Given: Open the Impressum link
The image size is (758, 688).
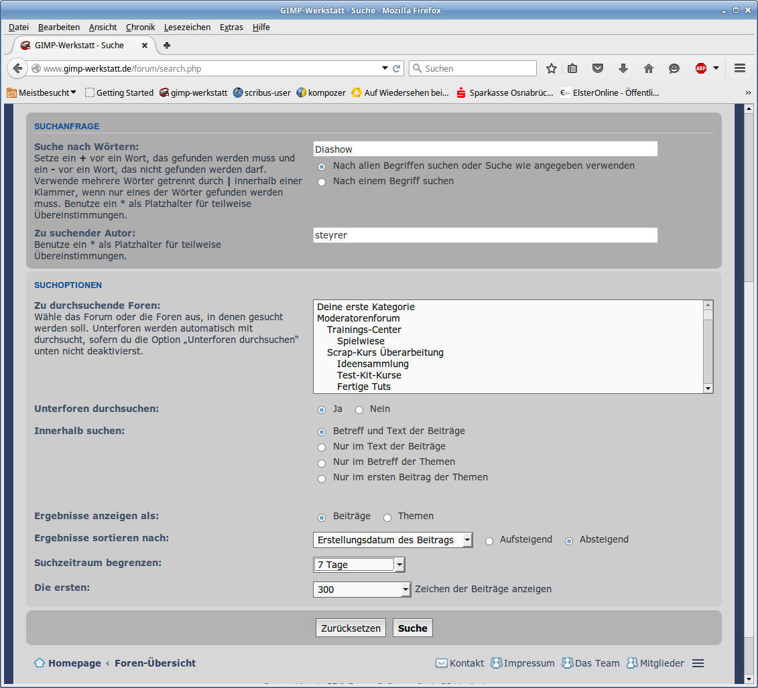Looking at the screenshot, I should pyautogui.click(x=523, y=663).
